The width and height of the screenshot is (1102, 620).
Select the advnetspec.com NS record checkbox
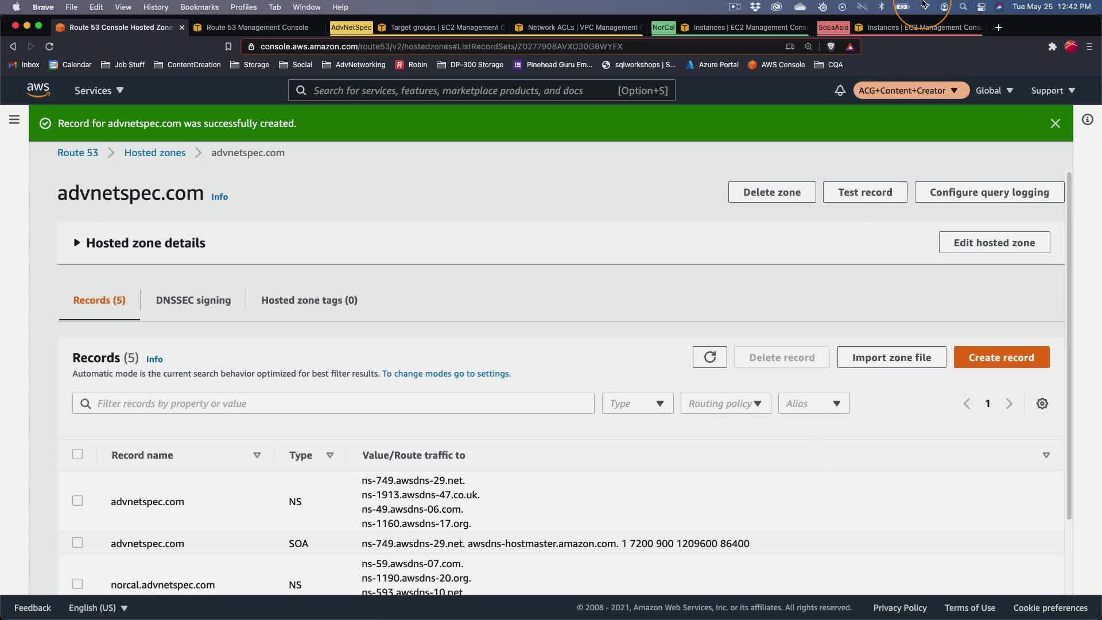[x=77, y=501]
